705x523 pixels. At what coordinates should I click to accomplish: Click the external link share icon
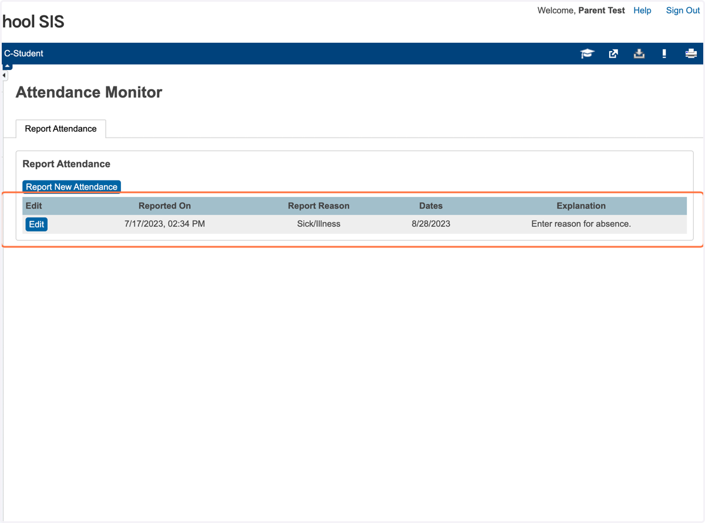pos(613,53)
